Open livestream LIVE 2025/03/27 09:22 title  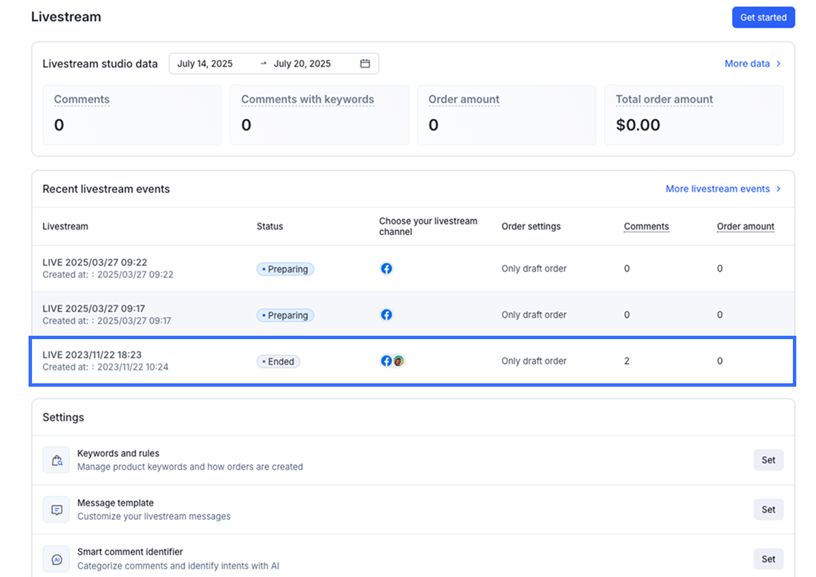pyautogui.click(x=95, y=262)
